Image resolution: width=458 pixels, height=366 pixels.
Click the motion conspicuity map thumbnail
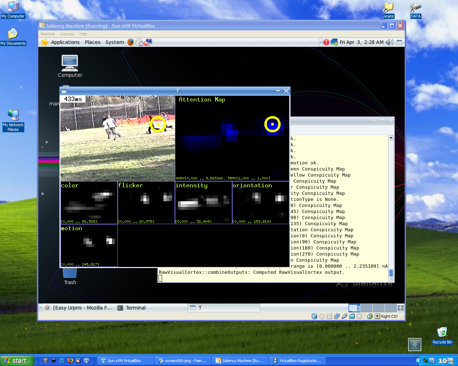pyautogui.click(x=89, y=246)
